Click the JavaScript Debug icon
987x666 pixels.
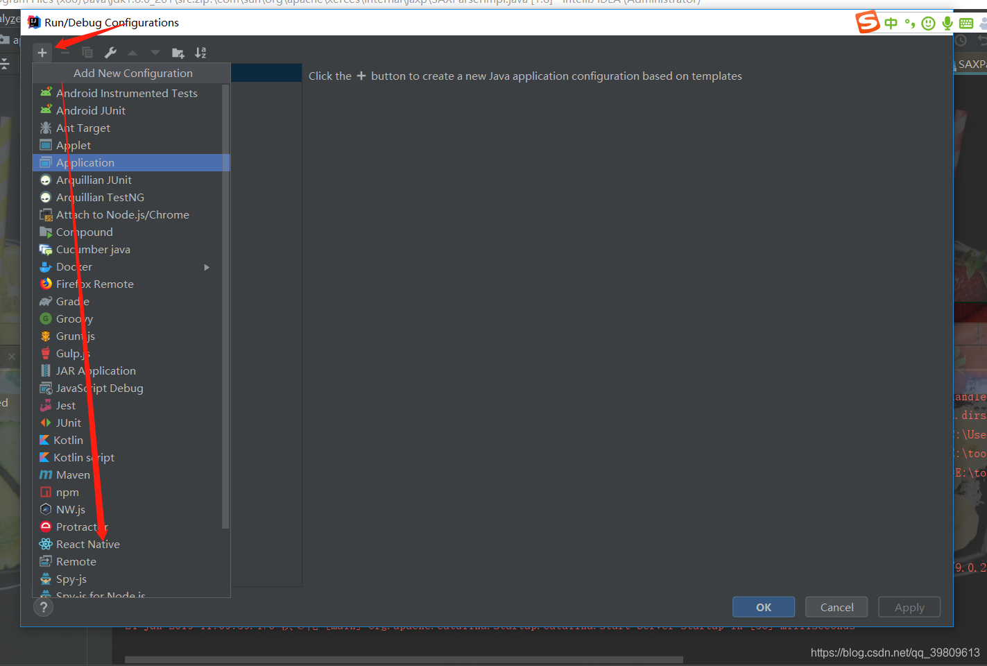46,388
